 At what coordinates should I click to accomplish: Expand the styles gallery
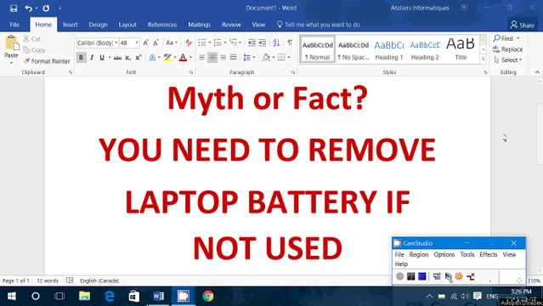(x=484, y=59)
